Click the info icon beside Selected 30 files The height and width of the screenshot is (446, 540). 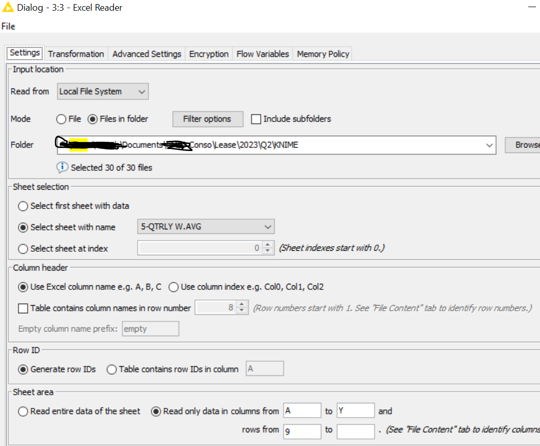(62, 167)
